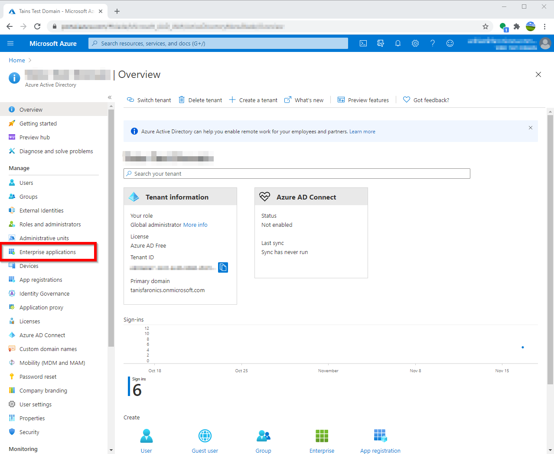
Task: Open the More info role link
Action: click(195, 225)
